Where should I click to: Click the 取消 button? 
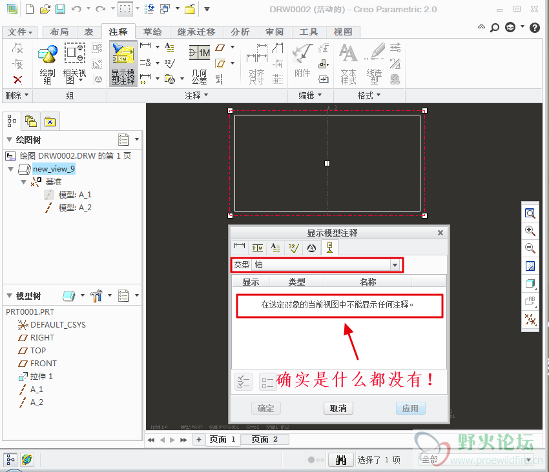(338, 408)
